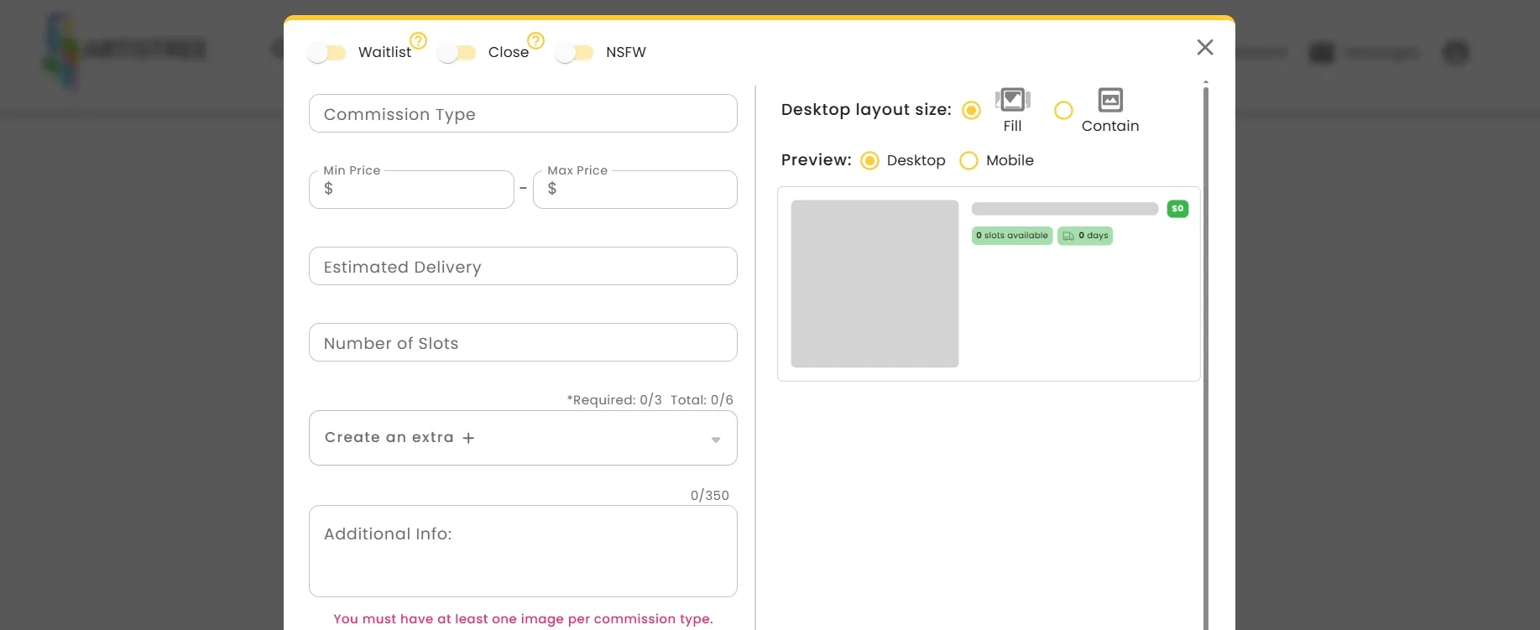Select the Contain layout radio button
The image size is (1540, 630).
(1063, 110)
